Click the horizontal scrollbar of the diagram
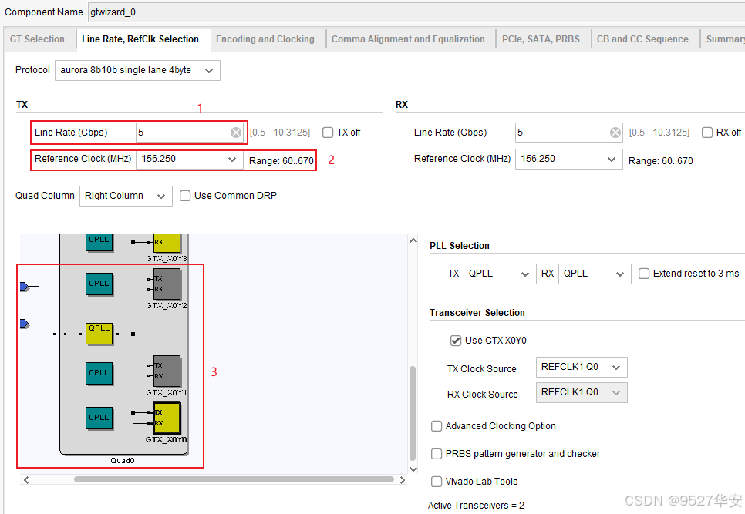 (x=234, y=480)
